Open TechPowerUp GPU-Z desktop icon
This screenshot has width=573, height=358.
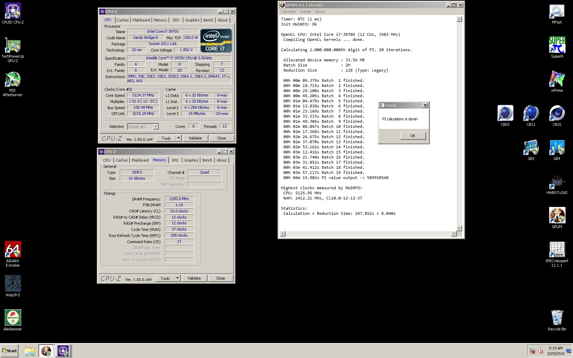coord(13,50)
